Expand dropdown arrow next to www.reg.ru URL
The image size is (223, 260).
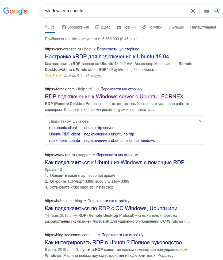(x=94, y=155)
